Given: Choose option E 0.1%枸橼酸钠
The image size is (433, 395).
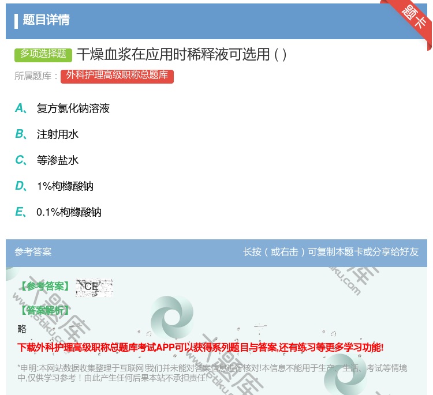Looking at the screenshot, I should pyautogui.click(x=69, y=212).
